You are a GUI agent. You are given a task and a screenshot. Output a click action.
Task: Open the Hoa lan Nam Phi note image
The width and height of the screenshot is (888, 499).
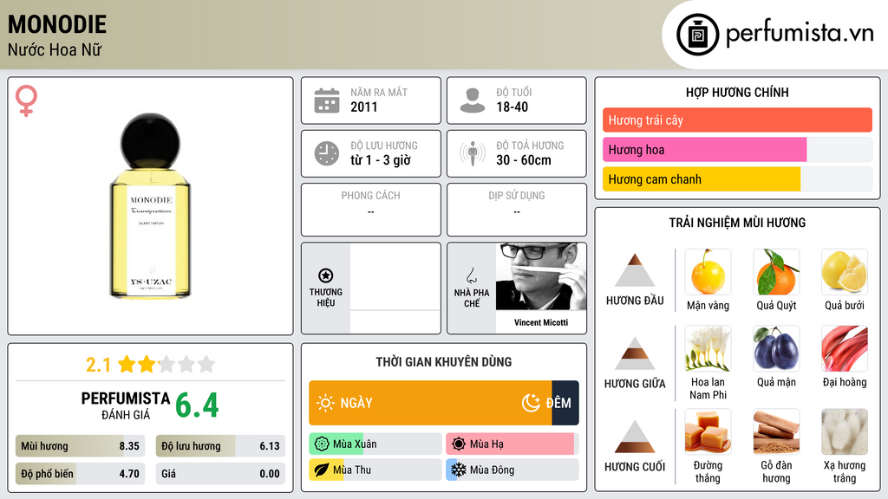708,348
